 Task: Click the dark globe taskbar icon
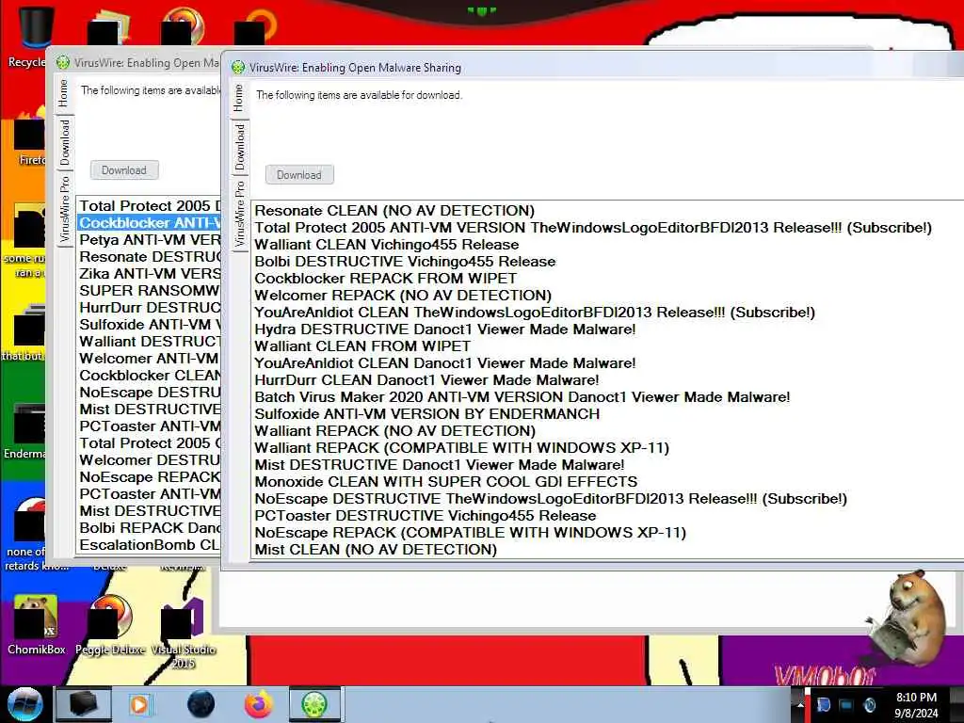[x=201, y=704]
